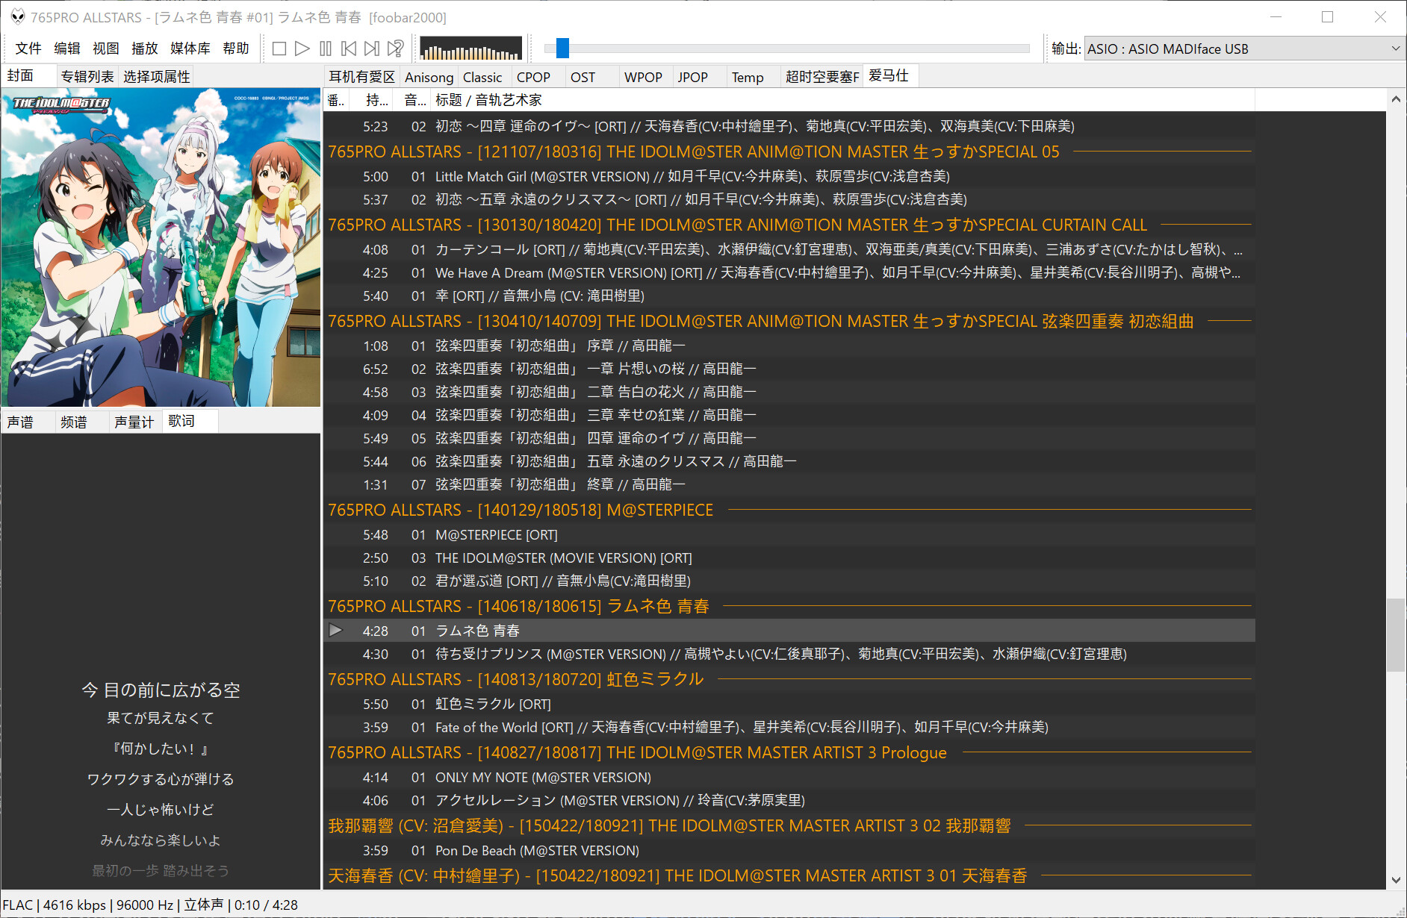Switch to the 专辑列表 tab
Viewport: 1407px width, 918px height.
[x=87, y=76]
